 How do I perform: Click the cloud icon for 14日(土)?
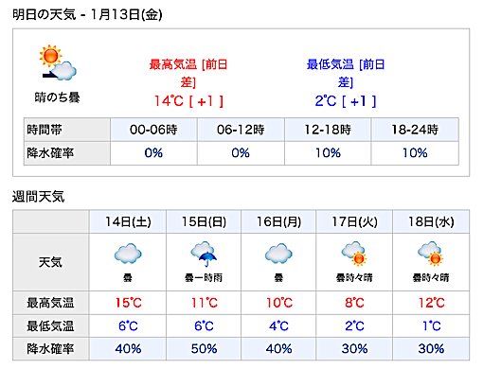coord(128,254)
